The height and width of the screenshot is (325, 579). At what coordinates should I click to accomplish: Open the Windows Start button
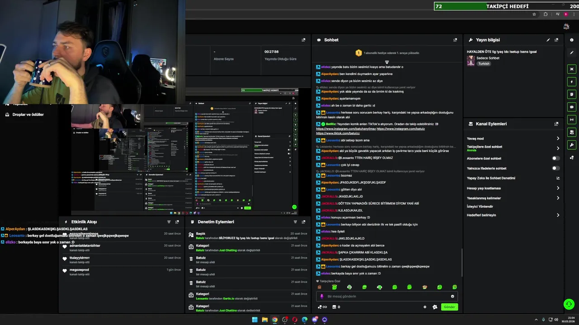(255, 320)
